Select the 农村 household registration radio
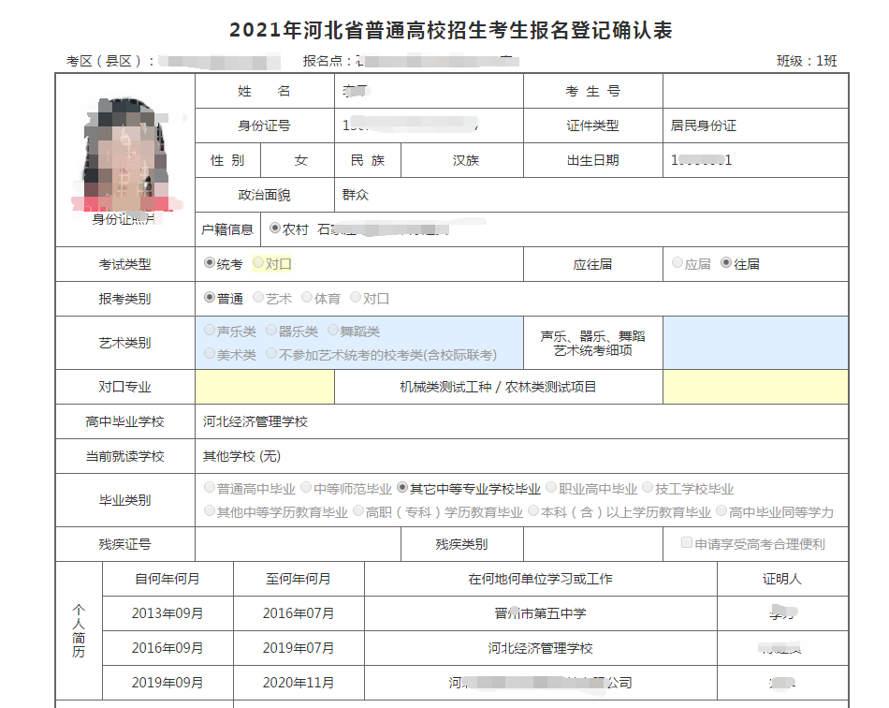 (x=275, y=229)
